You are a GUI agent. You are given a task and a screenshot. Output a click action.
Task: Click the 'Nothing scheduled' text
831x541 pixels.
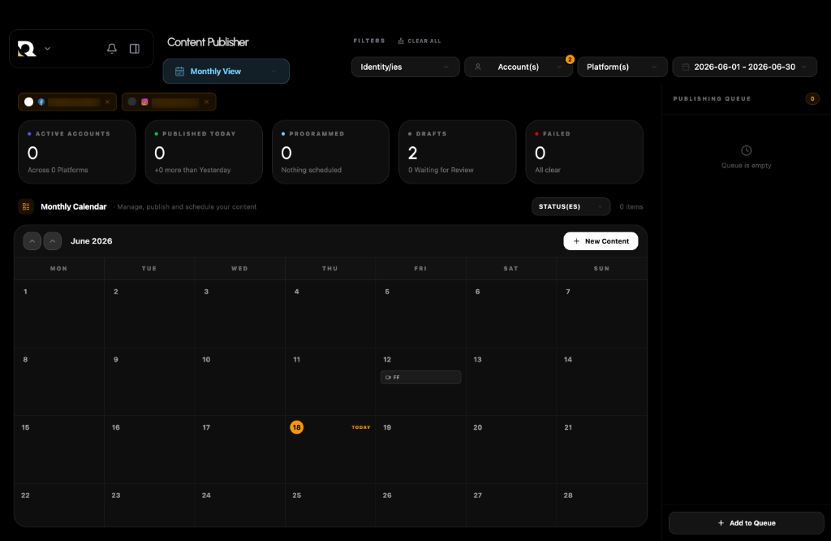(x=312, y=171)
